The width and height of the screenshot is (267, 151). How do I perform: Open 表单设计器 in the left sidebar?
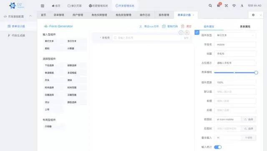pyautogui.click(x=18, y=26)
